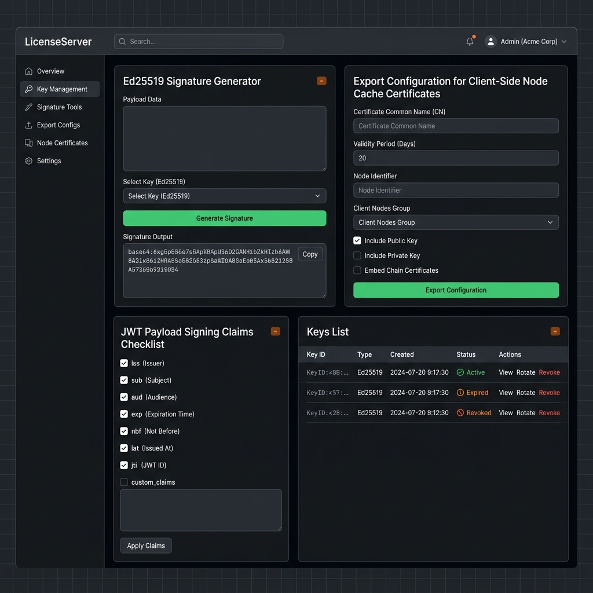The height and width of the screenshot is (593, 593).
Task: Enable Include Private Key
Action: pyautogui.click(x=357, y=255)
